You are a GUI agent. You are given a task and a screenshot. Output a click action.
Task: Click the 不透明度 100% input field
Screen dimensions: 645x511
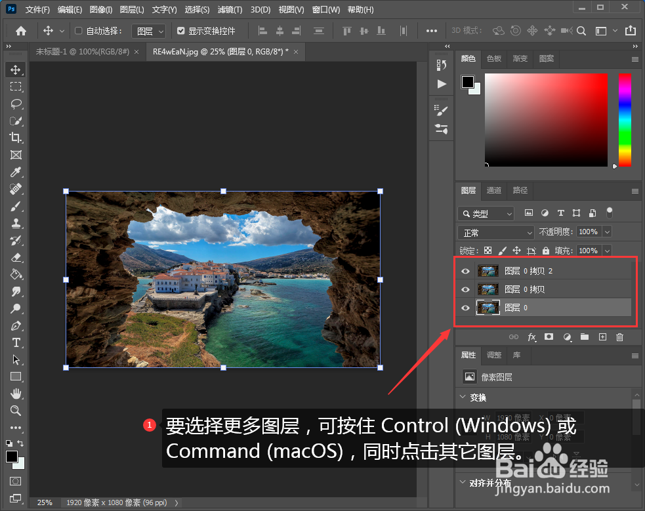(x=589, y=232)
